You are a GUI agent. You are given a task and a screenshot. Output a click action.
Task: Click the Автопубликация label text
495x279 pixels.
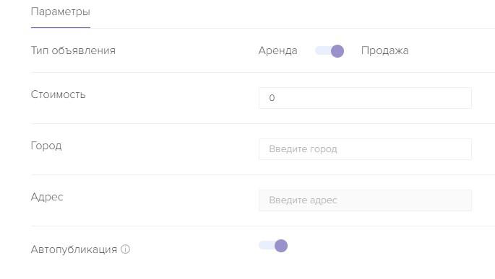(x=74, y=249)
